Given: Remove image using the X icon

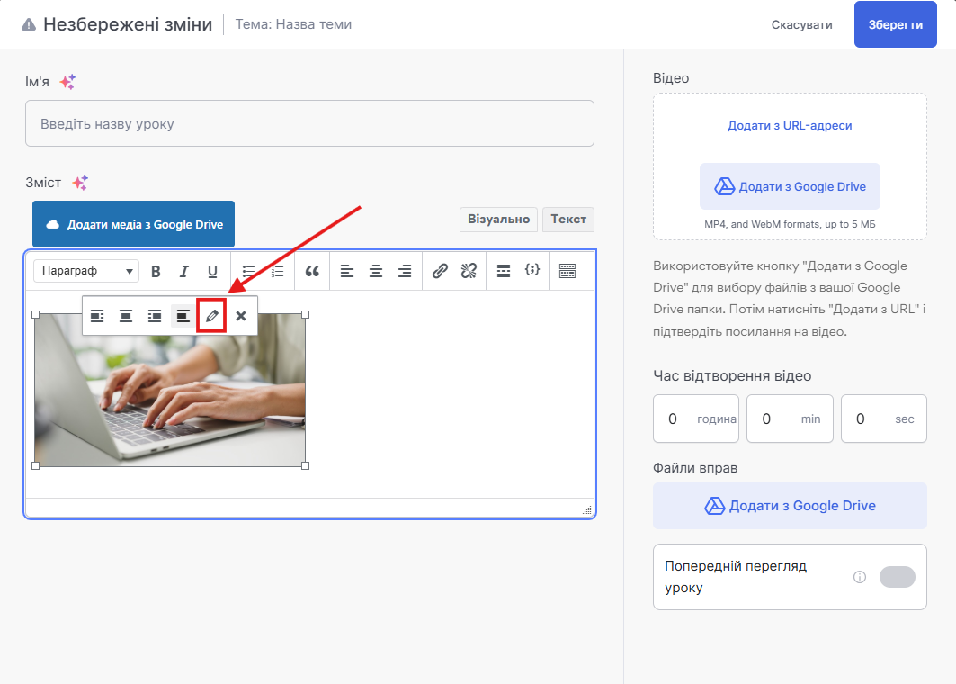Looking at the screenshot, I should pyautogui.click(x=241, y=316).
